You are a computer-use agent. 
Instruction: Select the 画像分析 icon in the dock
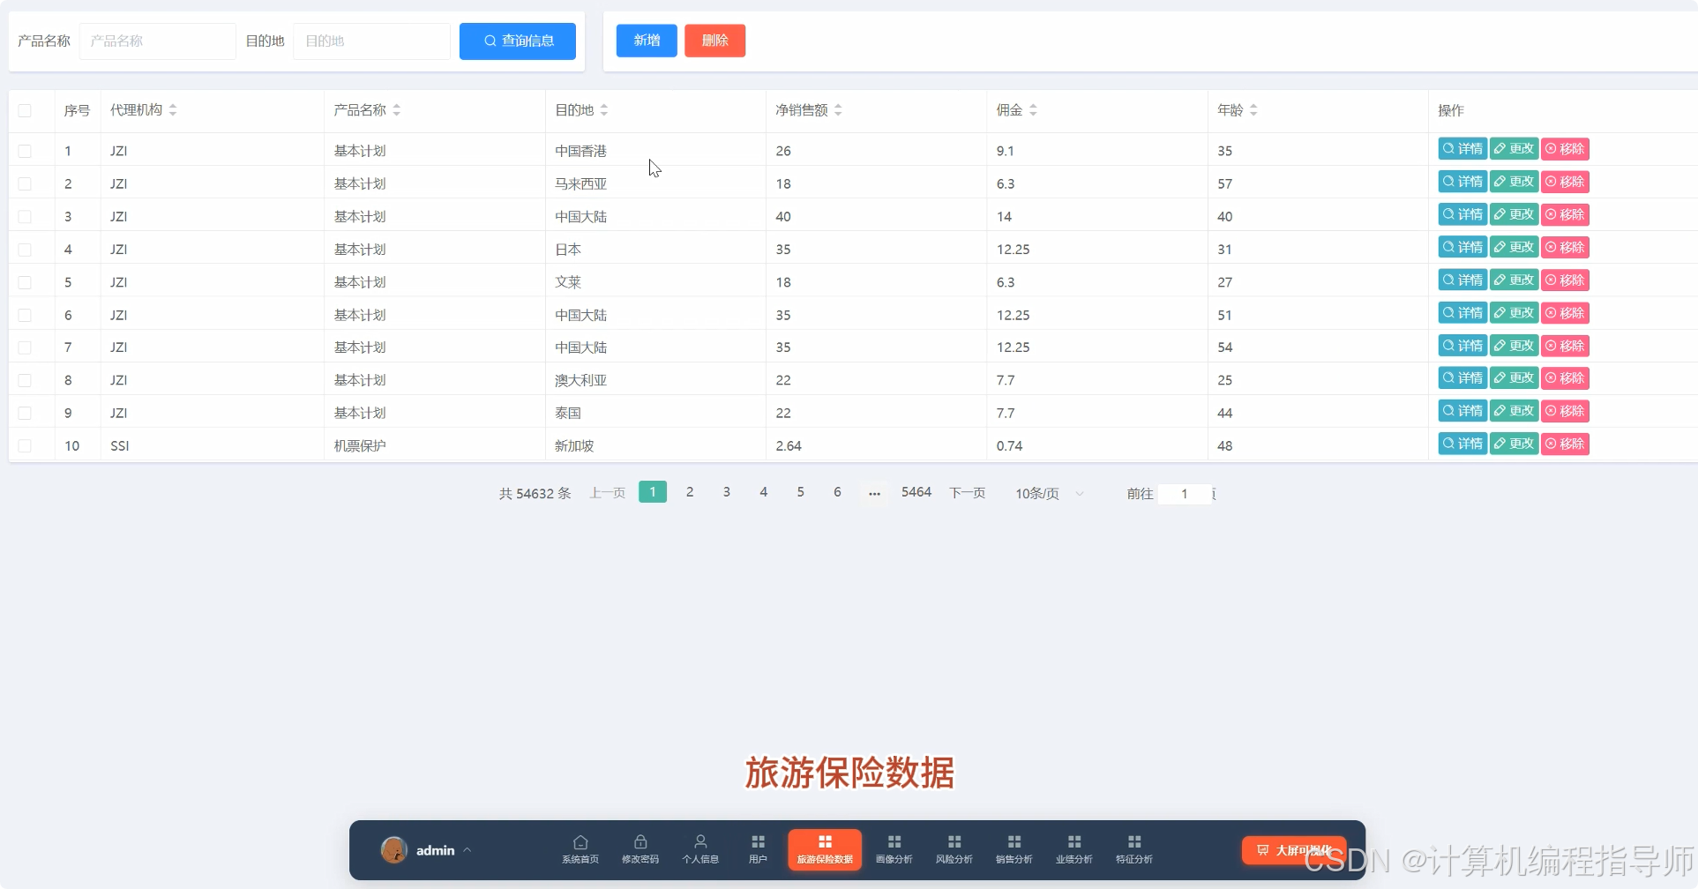pos(894,842)
